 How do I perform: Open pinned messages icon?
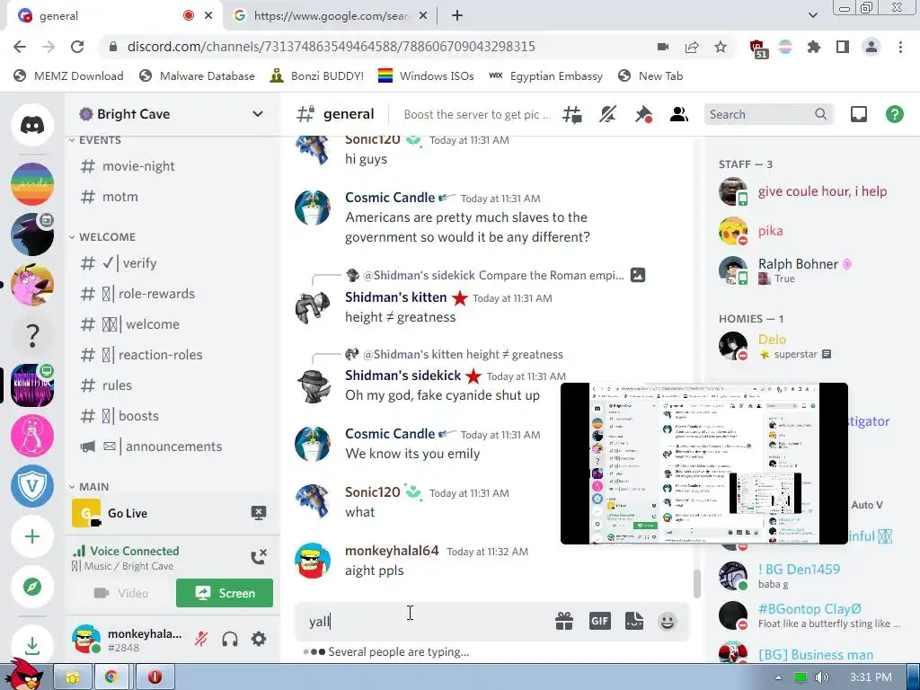[x=643, y=114]
